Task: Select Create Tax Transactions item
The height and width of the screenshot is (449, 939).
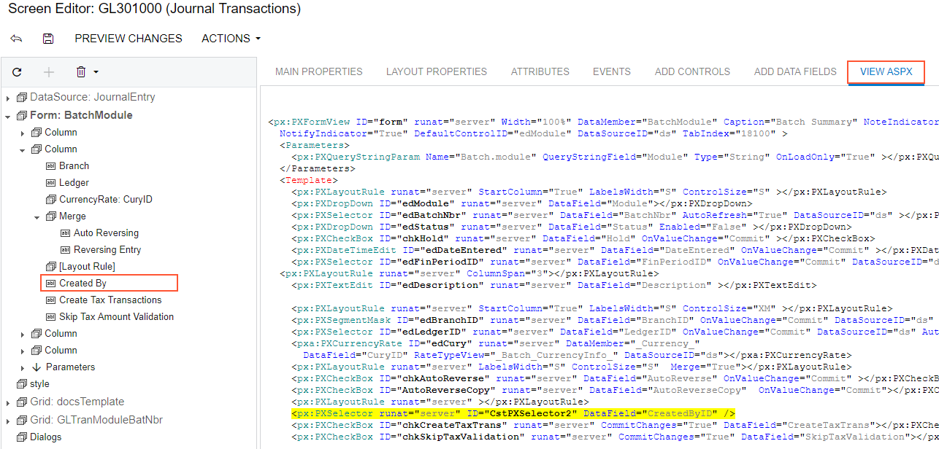Action: pos(110,300)
